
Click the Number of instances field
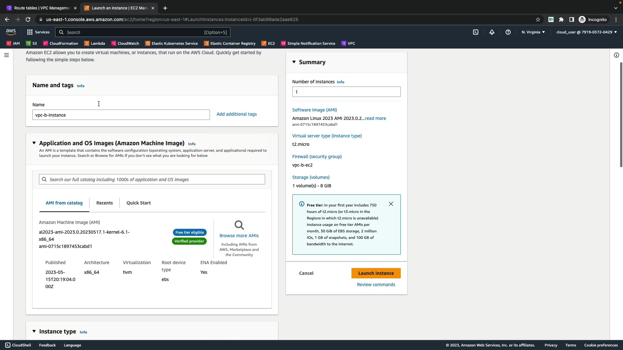point(346,92)
